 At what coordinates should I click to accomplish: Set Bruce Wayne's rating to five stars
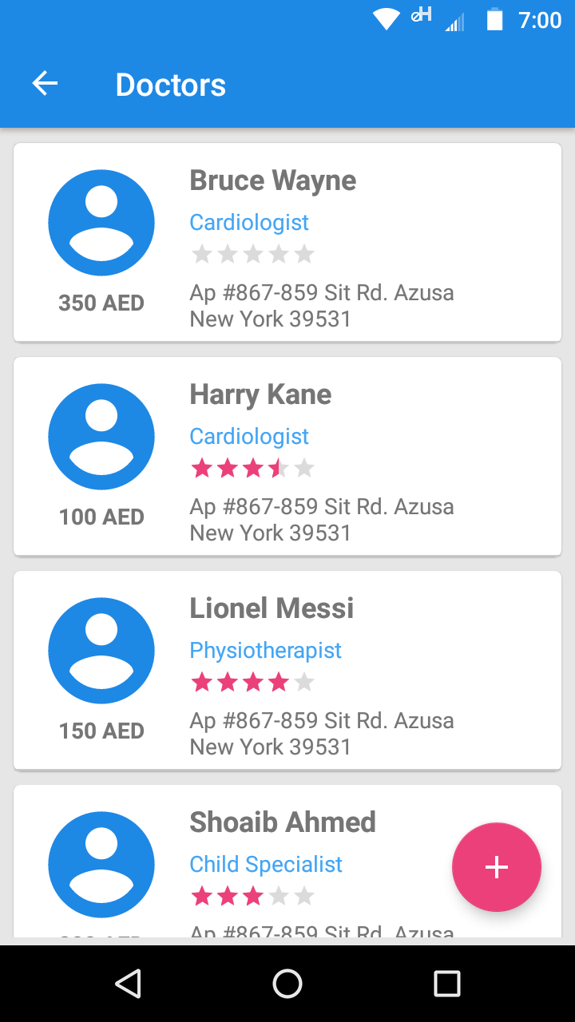(304, 254)
